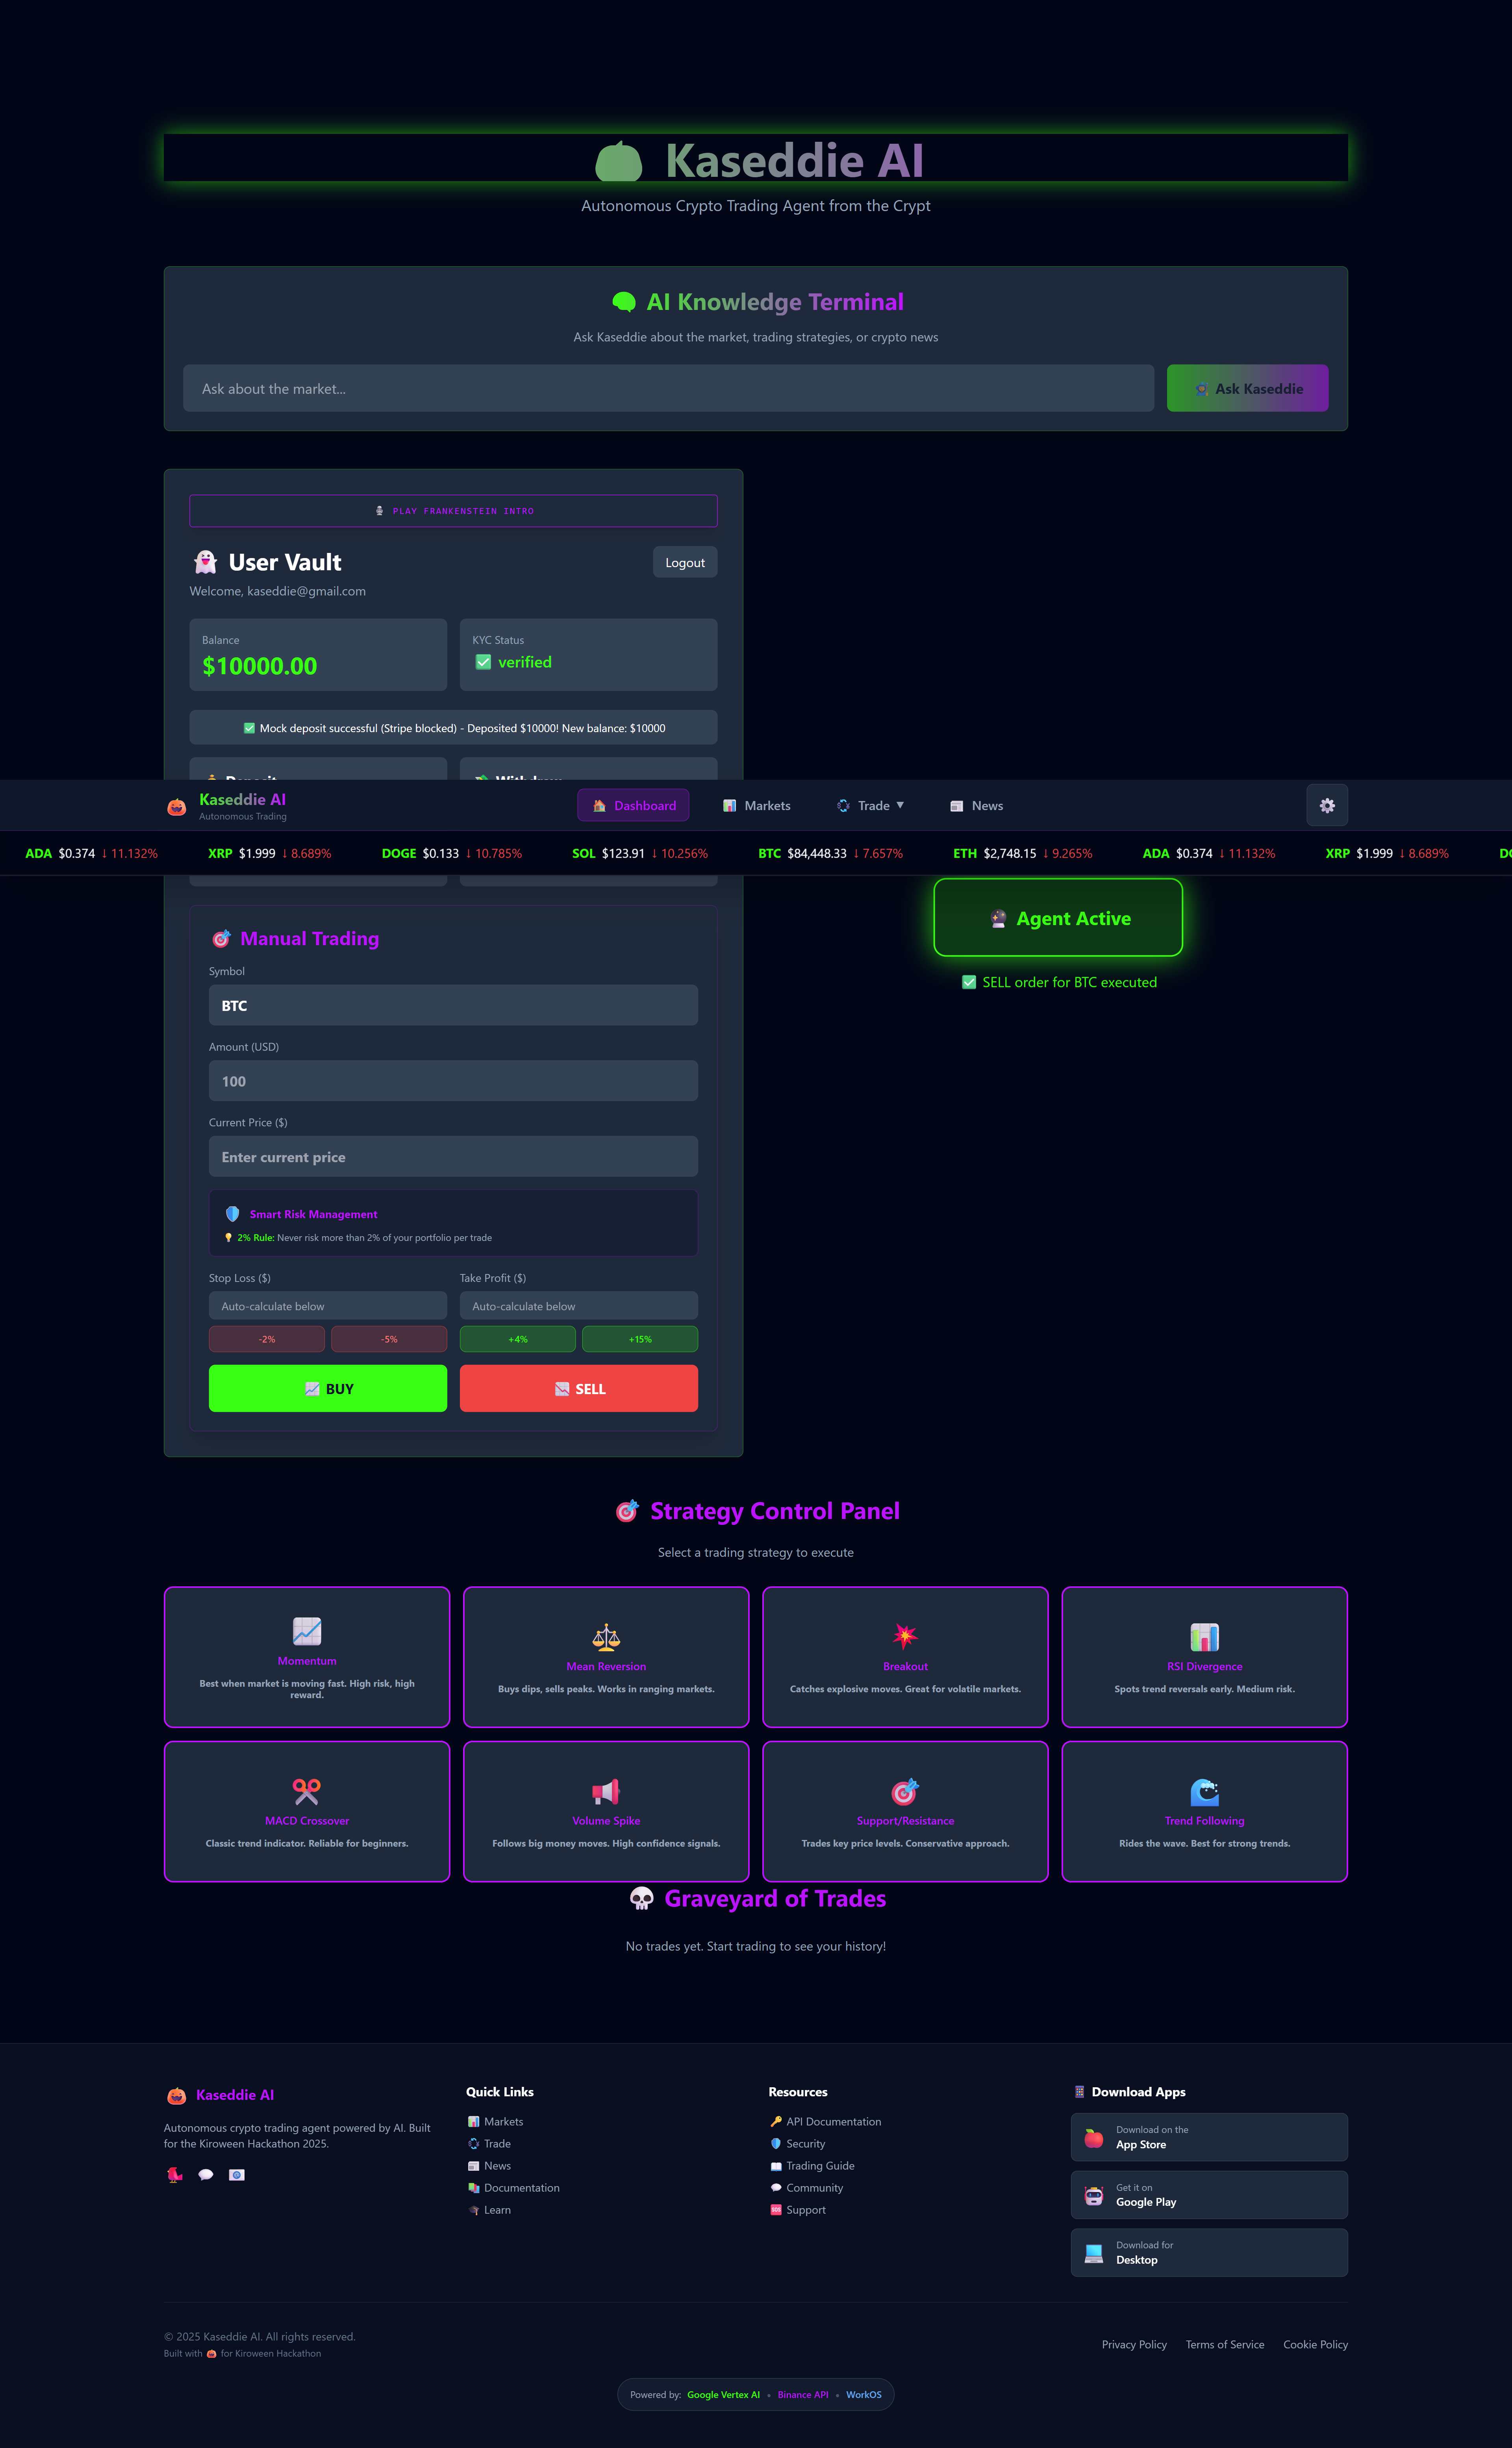Select the Mean Reversion scales icon
1512x2448 pixels.
(x=606, y=1637)
